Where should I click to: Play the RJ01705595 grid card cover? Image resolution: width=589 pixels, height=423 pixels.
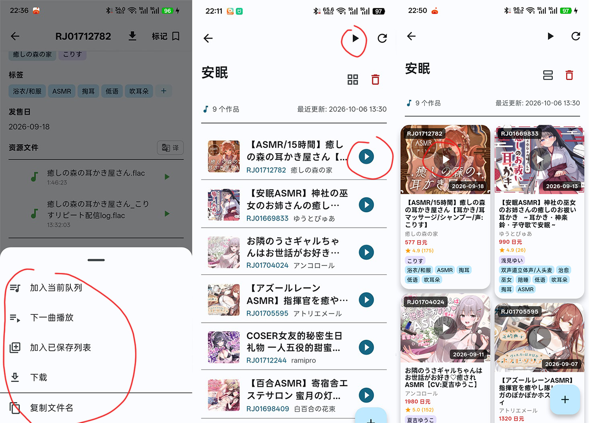(540, 337)
